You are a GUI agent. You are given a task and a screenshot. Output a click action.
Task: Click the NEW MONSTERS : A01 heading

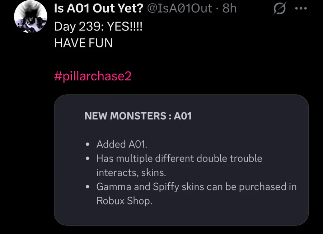[138, 116]
